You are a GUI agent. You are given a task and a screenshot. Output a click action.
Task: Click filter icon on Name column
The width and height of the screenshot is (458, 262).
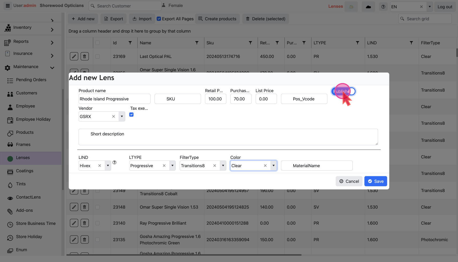[x=197, y=43]
